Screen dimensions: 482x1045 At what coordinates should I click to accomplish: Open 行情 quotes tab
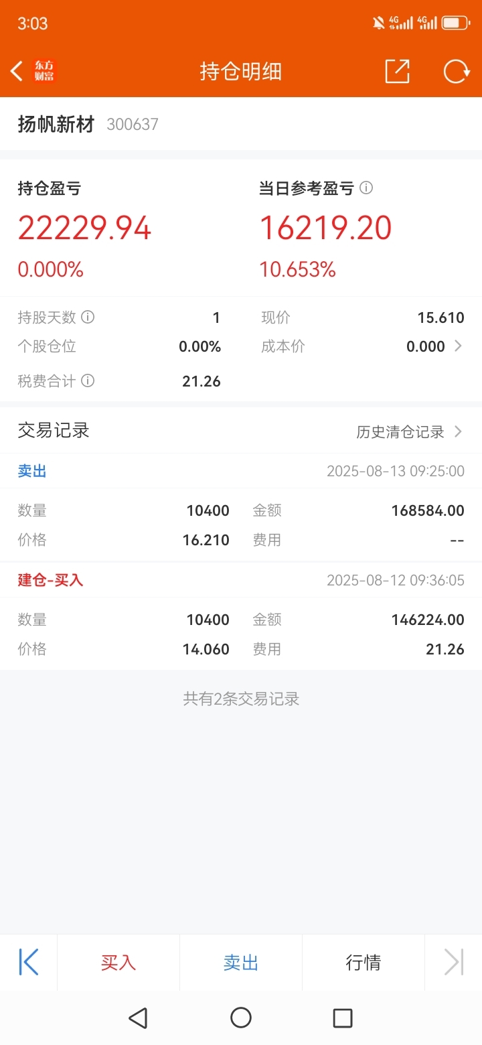point(364,963)
